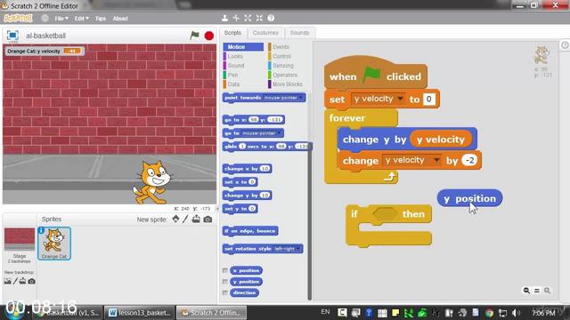Choose new backdrop from library
Screen dimensions: 570x320
(x=8, y=281)
